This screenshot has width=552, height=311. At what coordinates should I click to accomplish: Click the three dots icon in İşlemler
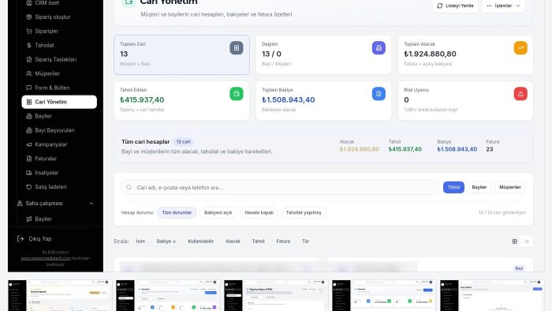coord(490,6)
